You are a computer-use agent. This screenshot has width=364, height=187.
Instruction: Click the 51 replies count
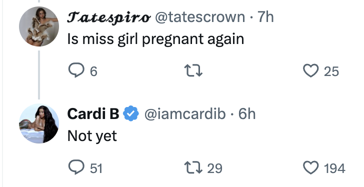96,168
